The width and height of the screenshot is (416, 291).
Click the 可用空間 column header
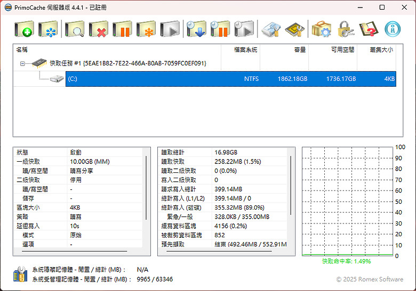tap(333, 49)
